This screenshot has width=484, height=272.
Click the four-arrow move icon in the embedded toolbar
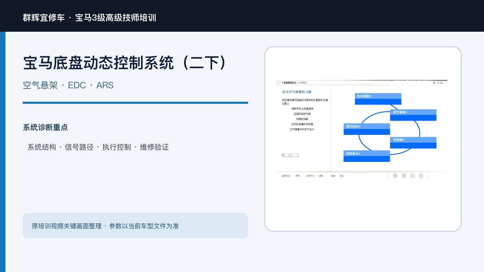(x=395, y=176)
